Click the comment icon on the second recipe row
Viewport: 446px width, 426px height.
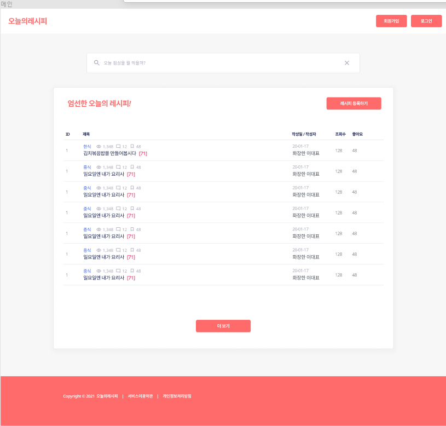pos(118,167)
